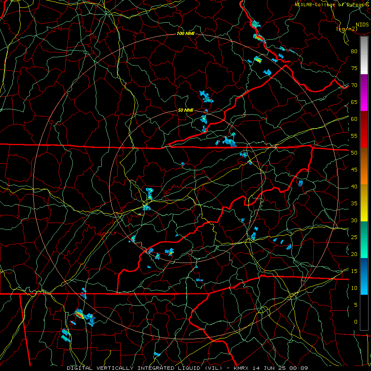Click the NEXLAB-College of DuPage credit text
The width and height of the screenshot is (371, 371).
click(332, 5)
